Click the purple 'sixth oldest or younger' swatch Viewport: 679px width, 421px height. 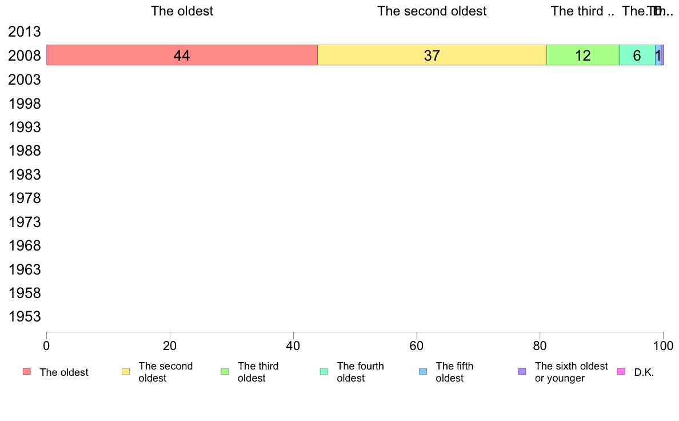pyautogui.click(x=522, y=372)
